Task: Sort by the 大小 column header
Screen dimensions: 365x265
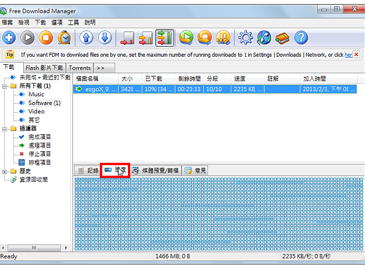Action: point(130,79)
